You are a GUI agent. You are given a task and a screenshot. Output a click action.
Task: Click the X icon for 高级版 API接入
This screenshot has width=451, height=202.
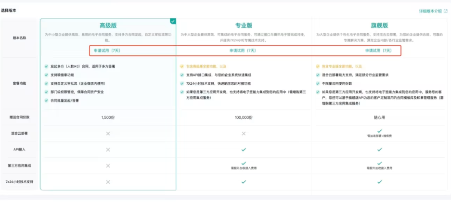pyautogui.click(x=108, y=150)
